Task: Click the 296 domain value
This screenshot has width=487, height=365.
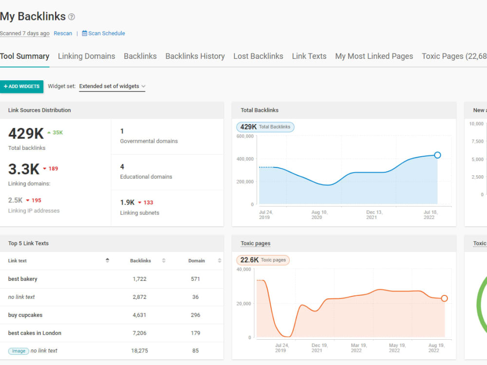Action: 195,315
